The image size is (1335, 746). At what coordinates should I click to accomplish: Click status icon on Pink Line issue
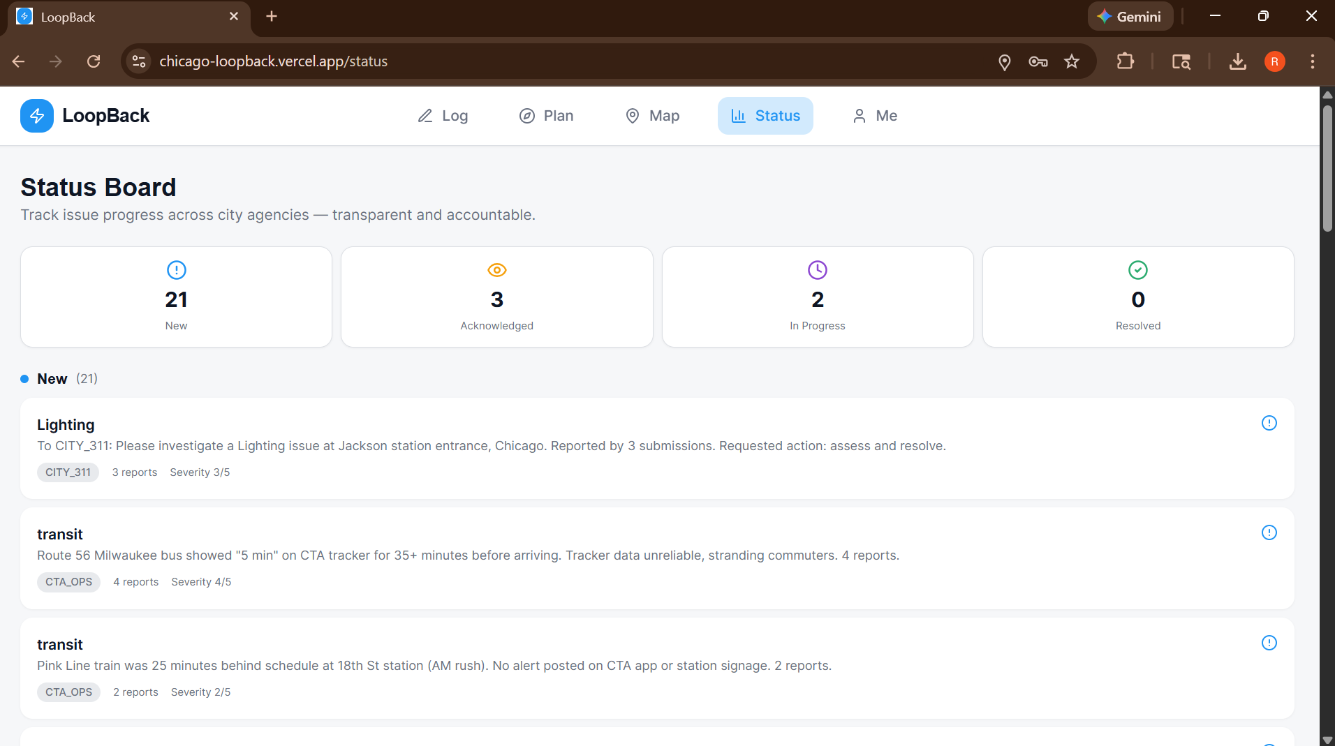[1269, 643]
